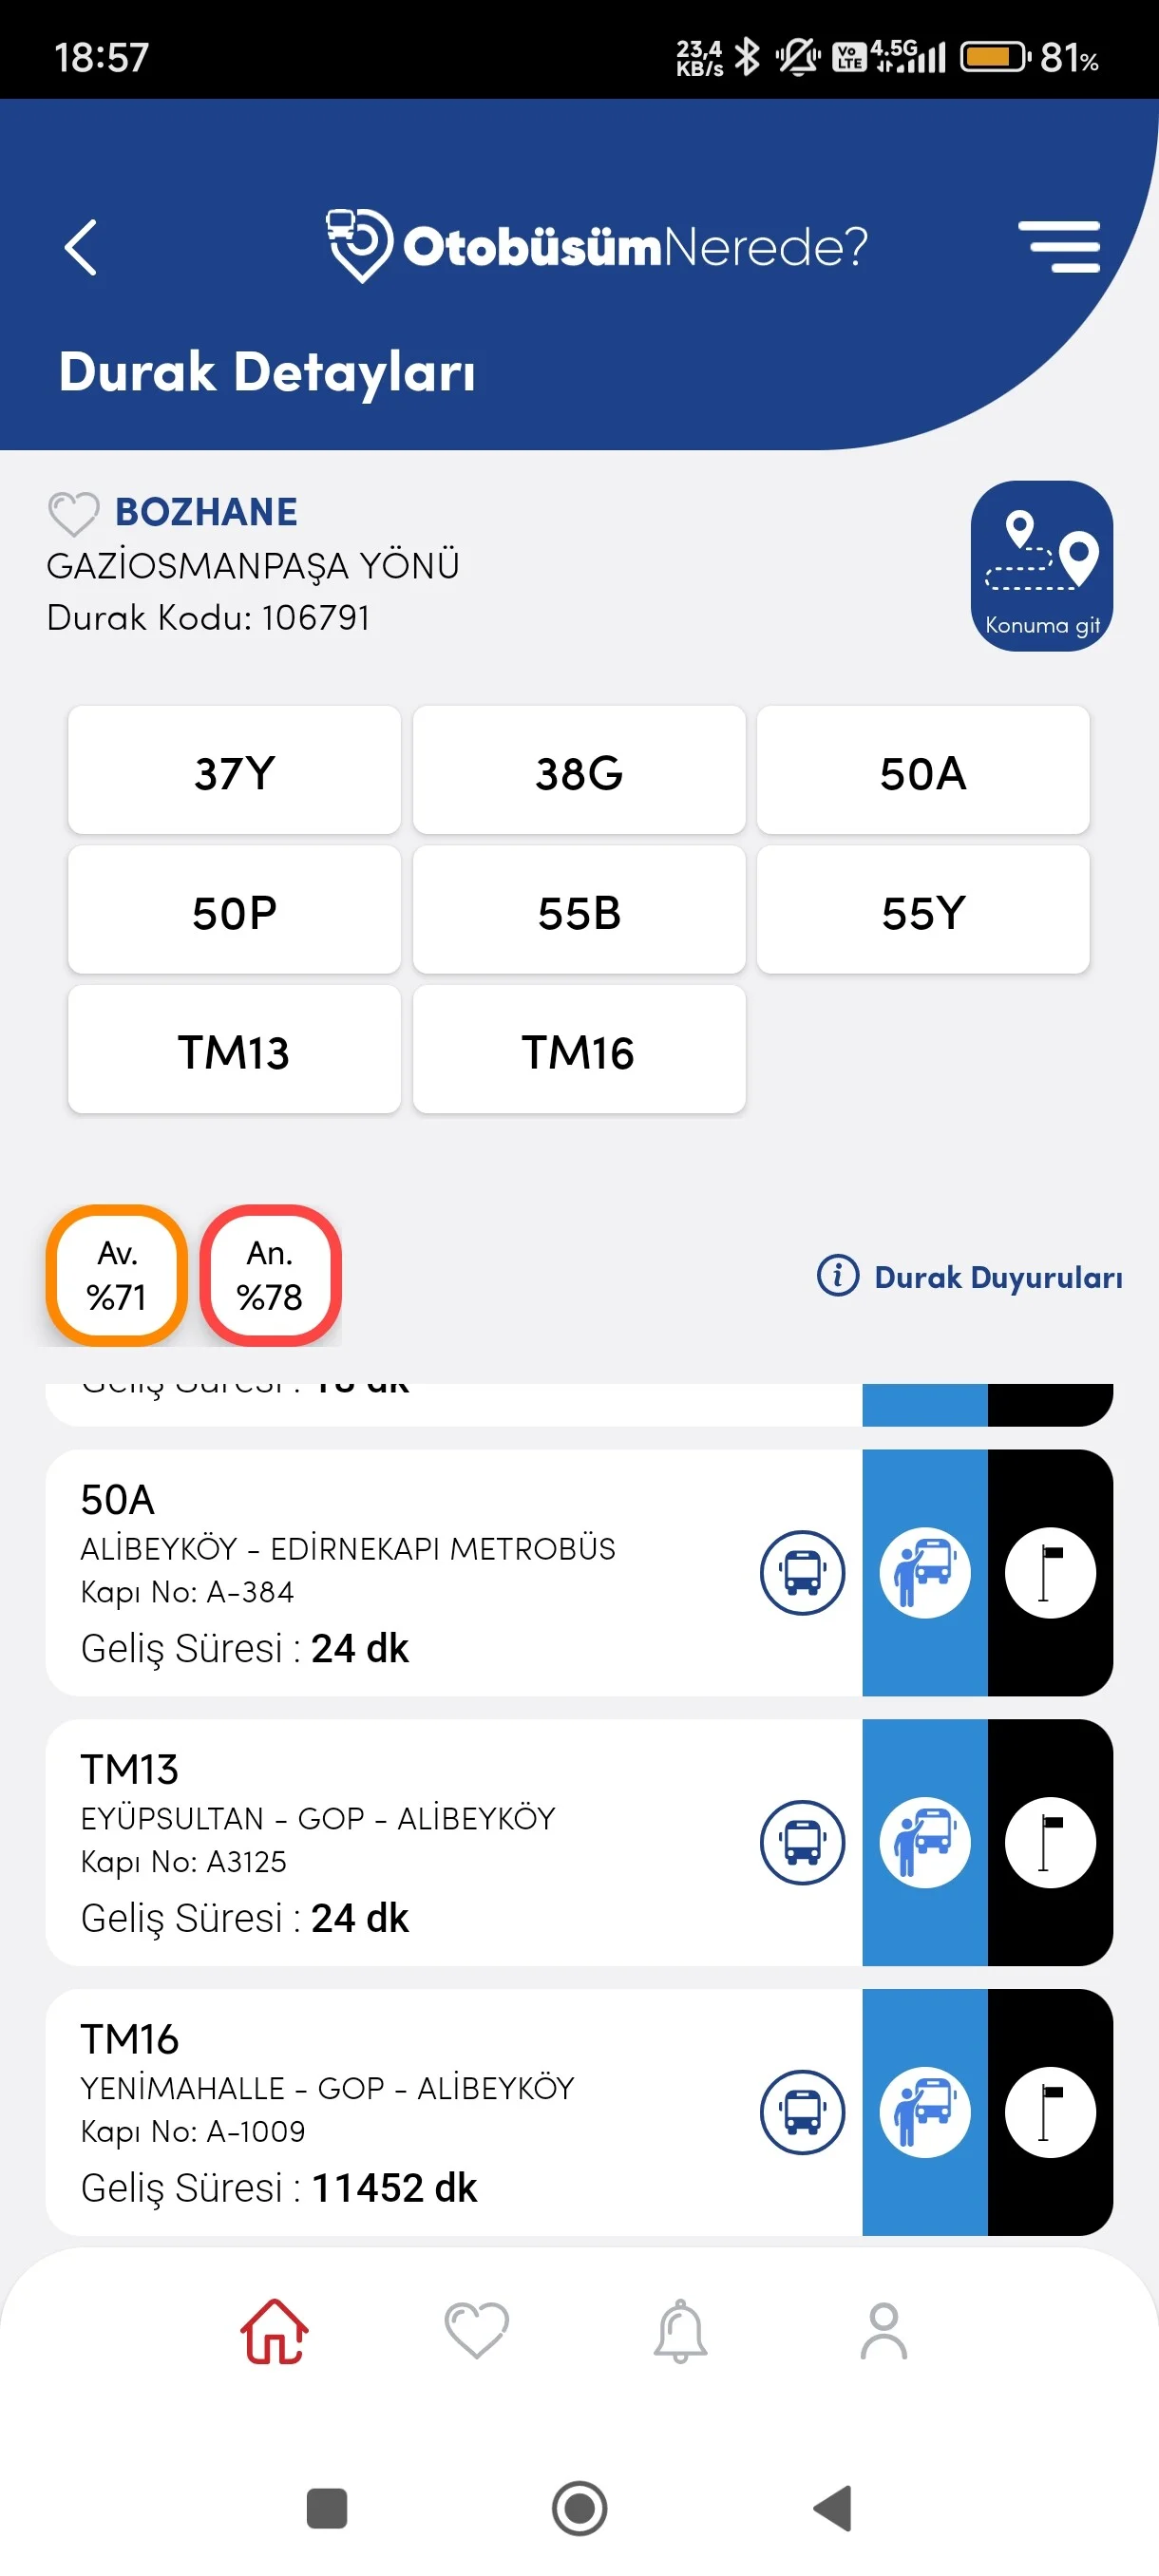Image resolution: width=1159 pixels, height=2576 pixels.
Task: Tap the An. %78 occupancy badge
Action: click(x=270, y=1275)
